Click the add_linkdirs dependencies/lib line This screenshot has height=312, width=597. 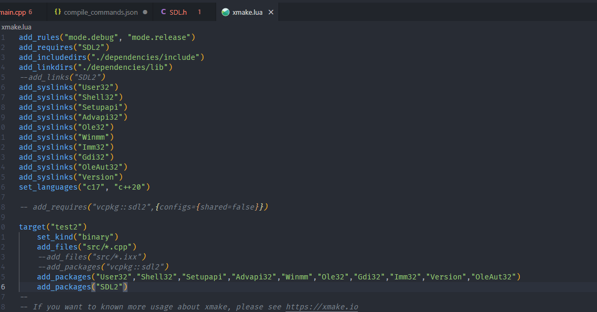point(95,67)
